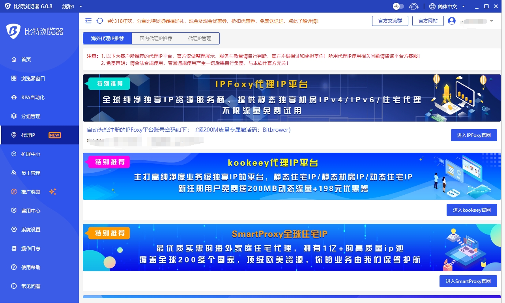Screen dimensions: 505x303
Task: Open the 线路1 line dropdown
Action: pos(72,6)
